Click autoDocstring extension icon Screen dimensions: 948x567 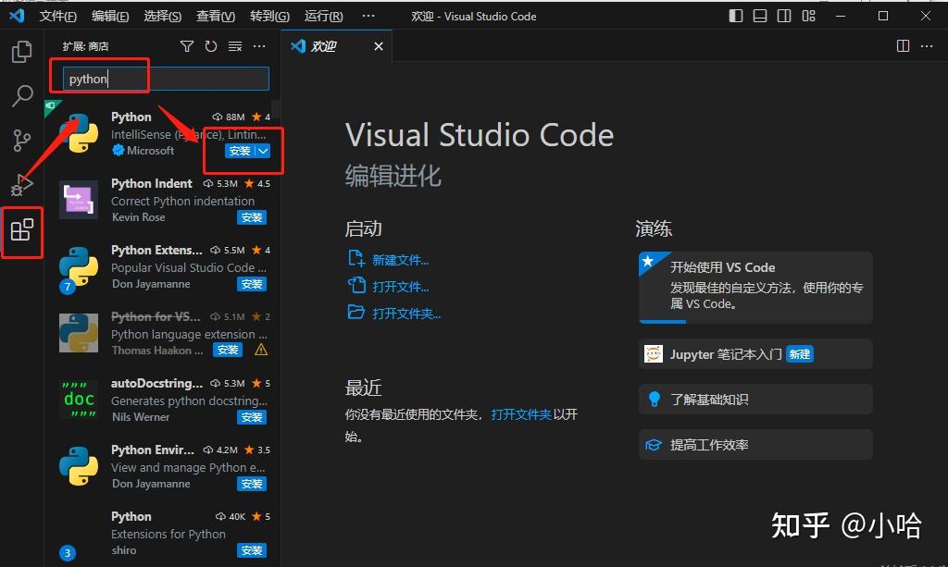coord(79,400)
